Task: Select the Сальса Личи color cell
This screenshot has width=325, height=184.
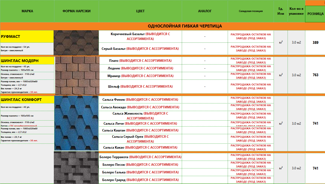Action: pyautogui.click(x=140, y=124)
